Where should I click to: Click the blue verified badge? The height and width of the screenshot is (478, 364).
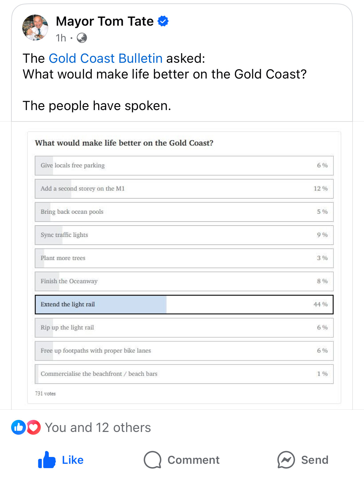pos(163,21)
